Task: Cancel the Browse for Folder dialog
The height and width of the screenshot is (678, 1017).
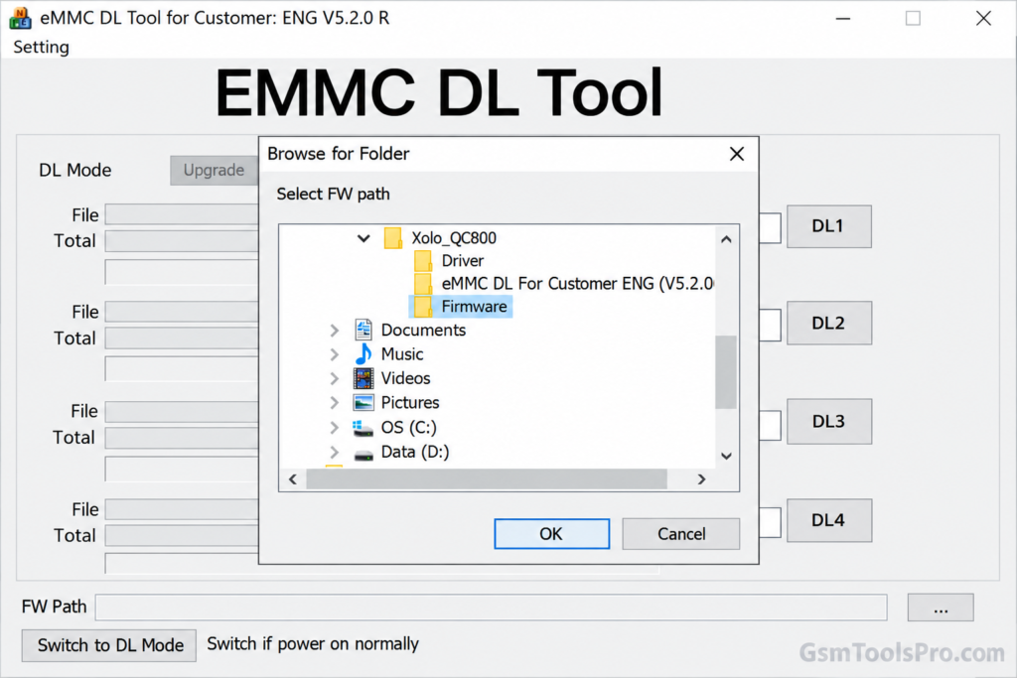Action: [x=681, y=533]
